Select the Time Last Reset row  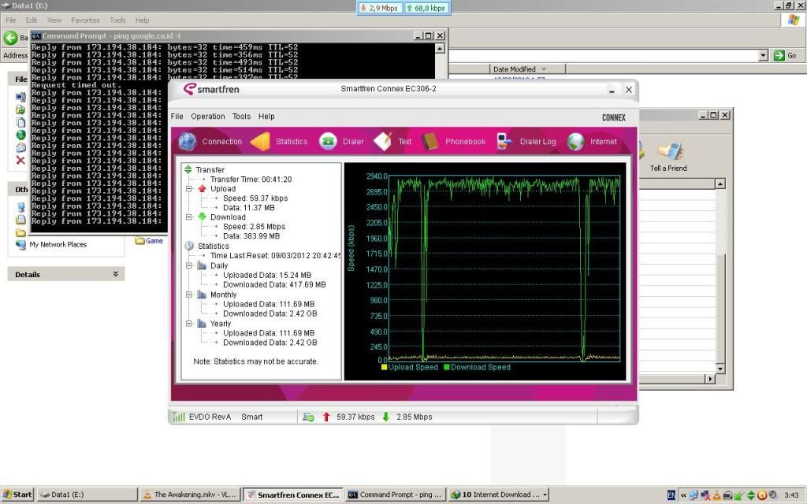coord(275,256)
